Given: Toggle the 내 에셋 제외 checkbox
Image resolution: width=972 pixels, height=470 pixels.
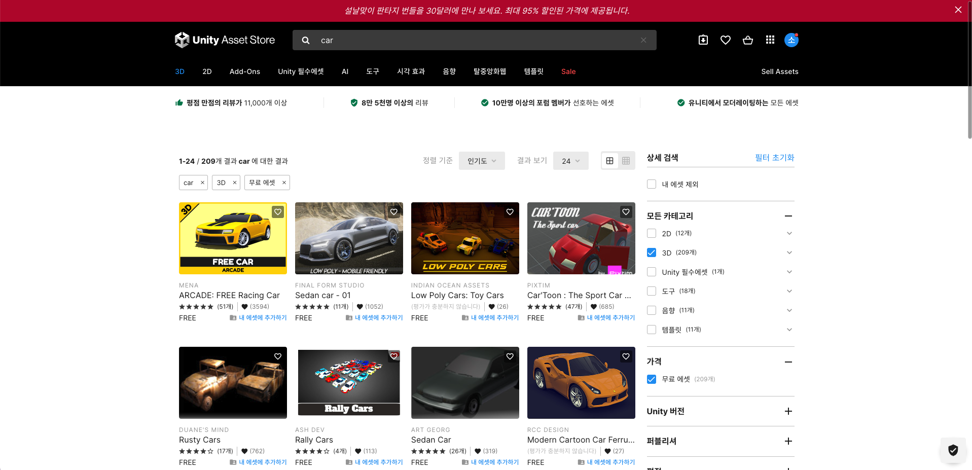Looking at the screenshot, I should (652, 184).
